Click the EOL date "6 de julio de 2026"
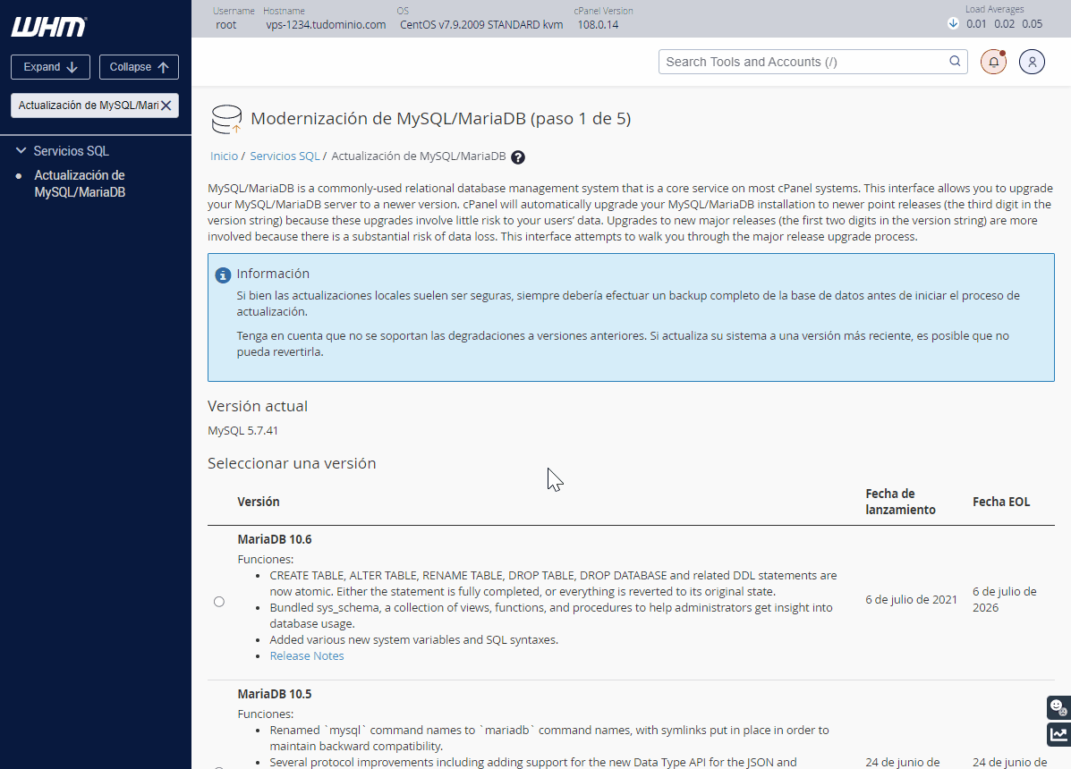The height and width of the screenshot is (769, 1071). [x=1005, y=600]
